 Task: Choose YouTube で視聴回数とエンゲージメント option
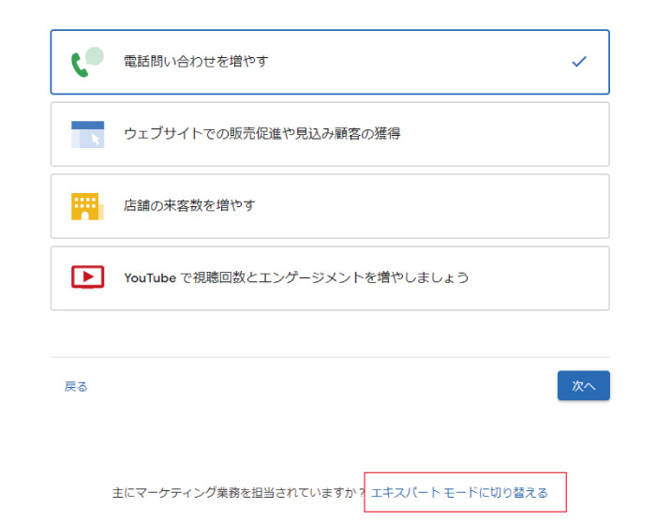pyautogui.click(x=330, y=278)
